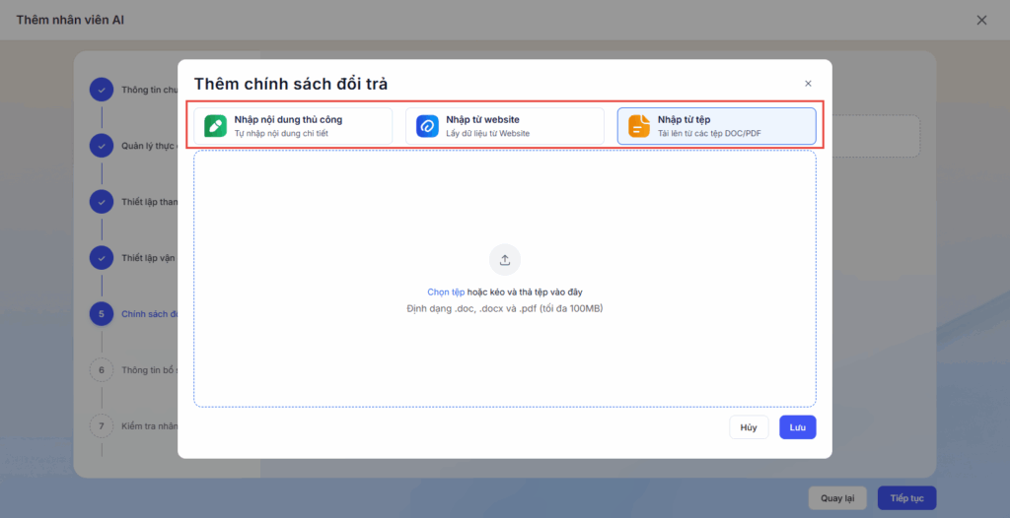Close the Thêm nhân viên AI window
This screenshot has height=518, width=1010.
(981, 20)
